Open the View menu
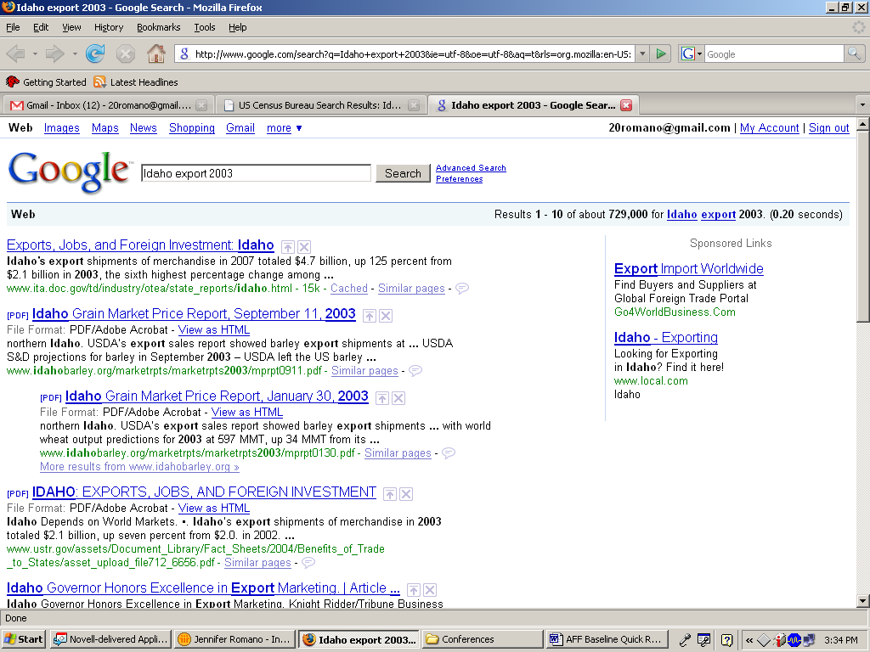Screen dimensions: 870x652 click(71, 27)
